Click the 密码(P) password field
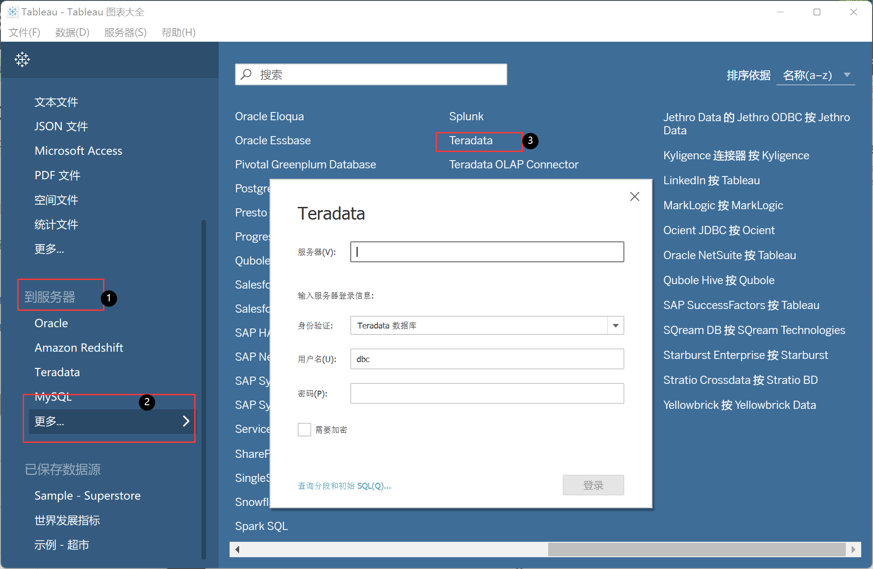Image resolution: width=873 pixels, height=569 pixels. click(x=487, y=393)
